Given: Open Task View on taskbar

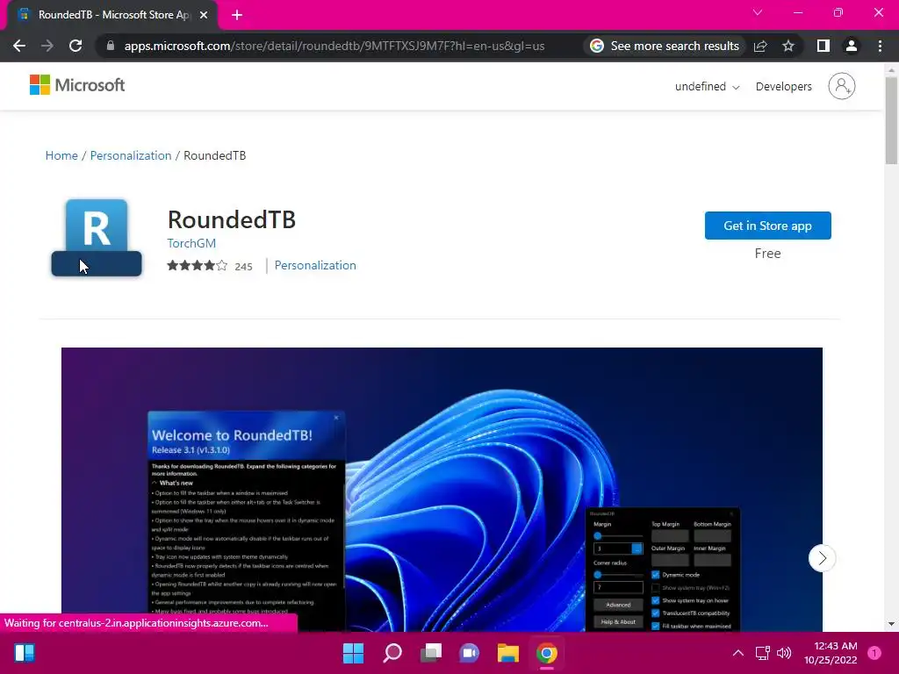Looking at the screenshot, I should 431,653.
